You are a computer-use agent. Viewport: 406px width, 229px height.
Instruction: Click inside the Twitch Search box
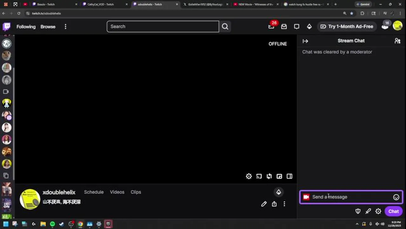(x=163, y=26)
